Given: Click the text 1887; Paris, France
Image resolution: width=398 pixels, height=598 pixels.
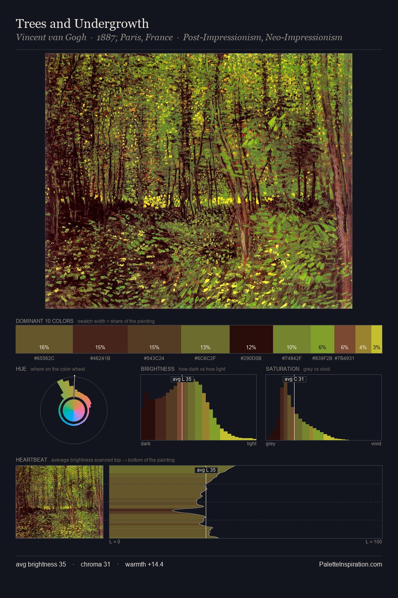Looking at the screenshot, I should tap(135, 37).
